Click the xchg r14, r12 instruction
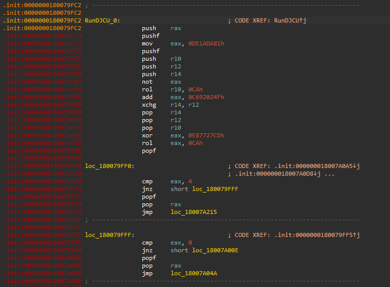This screenshot has height=287, width=390. coord(170,105)
